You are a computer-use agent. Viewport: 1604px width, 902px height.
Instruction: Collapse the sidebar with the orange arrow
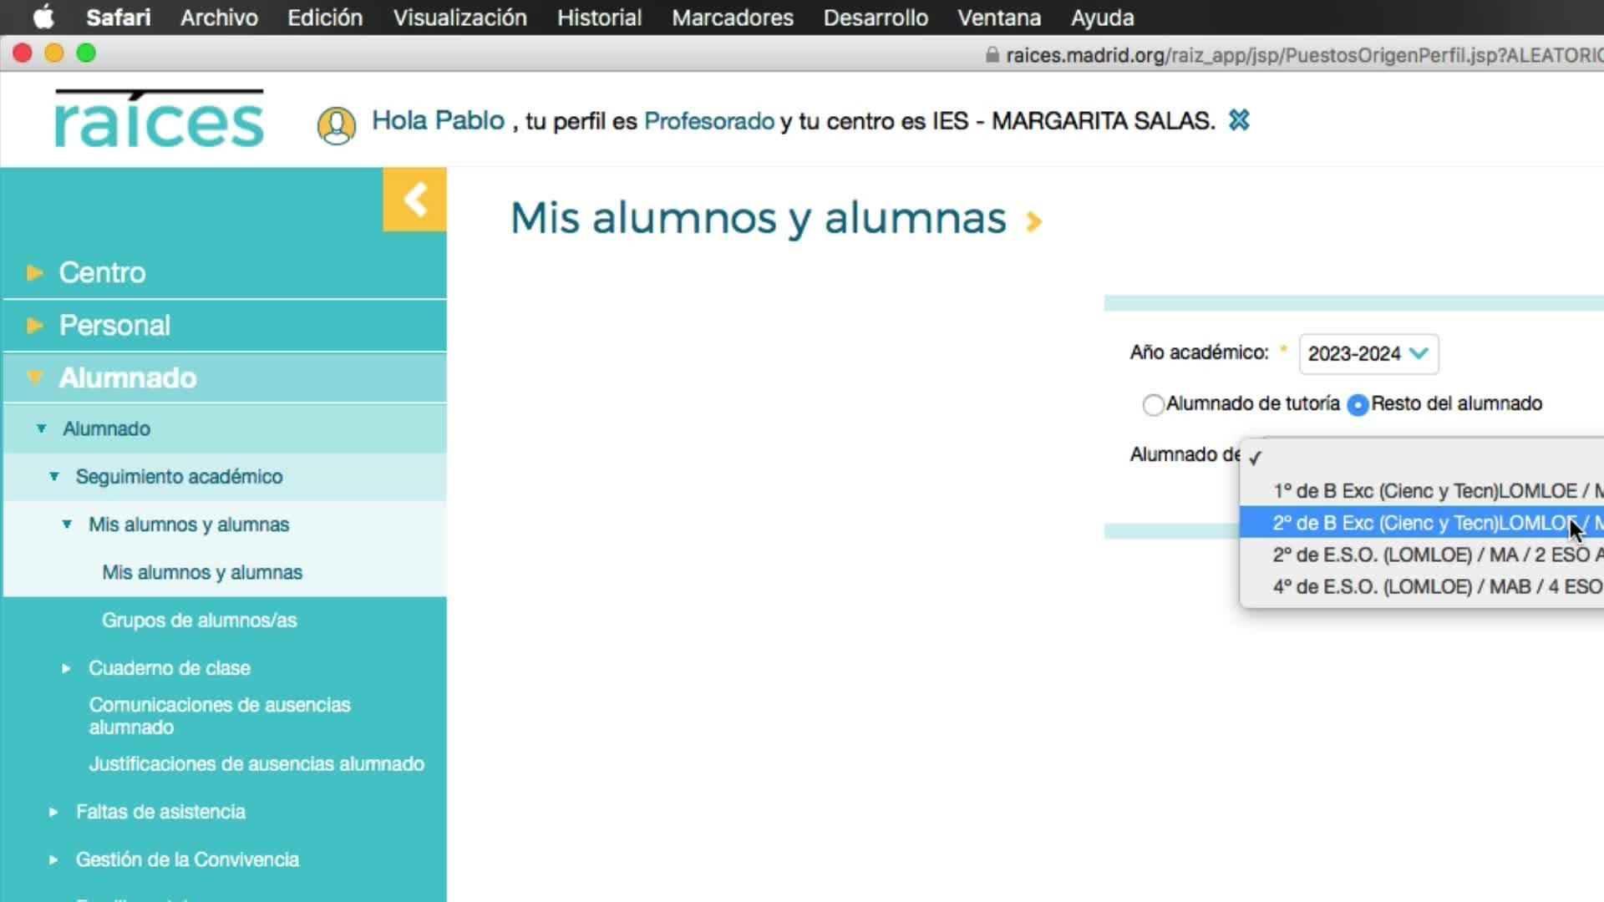pos(414,200)
